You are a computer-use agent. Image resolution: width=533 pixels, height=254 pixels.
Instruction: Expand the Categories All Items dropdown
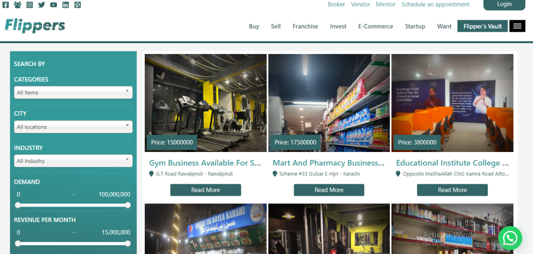tap(73, 93)
